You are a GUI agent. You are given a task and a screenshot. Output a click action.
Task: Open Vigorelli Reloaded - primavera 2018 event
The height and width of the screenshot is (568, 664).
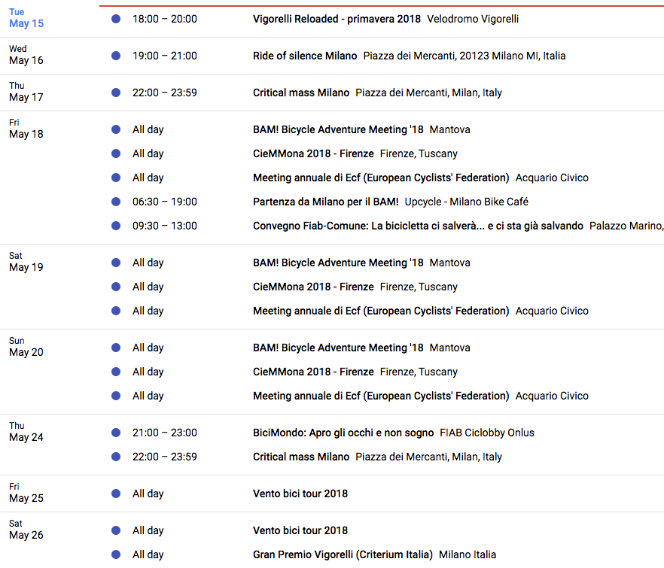(337, 19)
